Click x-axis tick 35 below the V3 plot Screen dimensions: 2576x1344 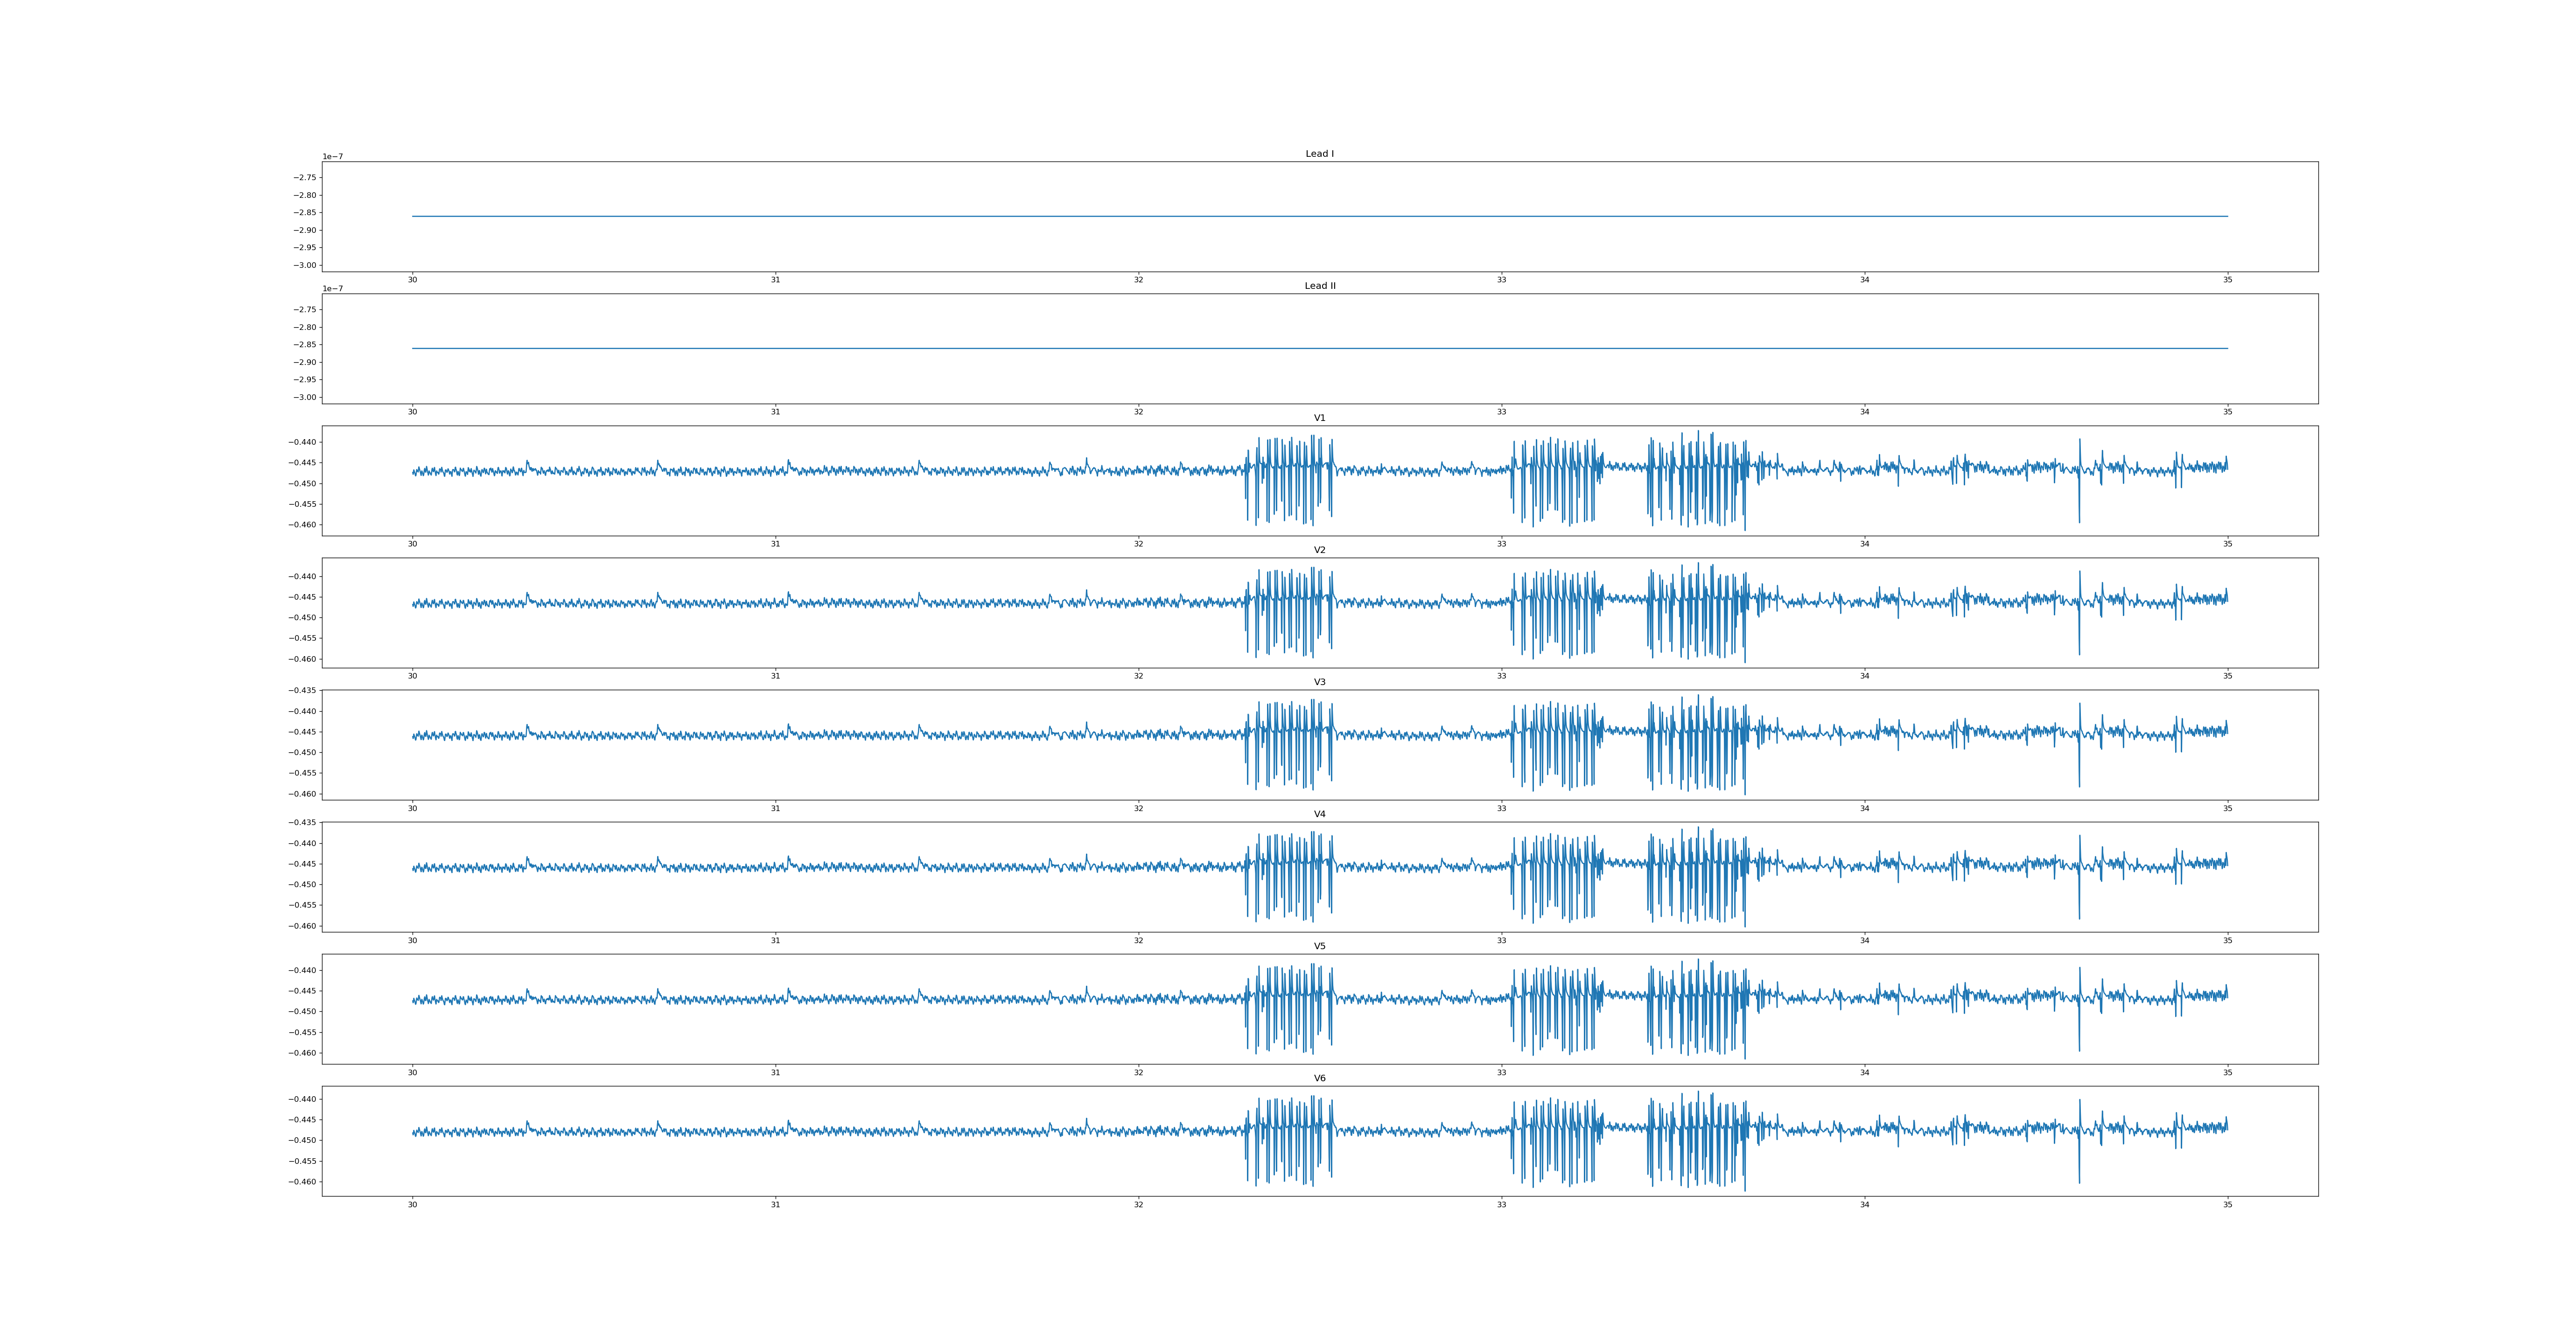(x=2227, y=808)
